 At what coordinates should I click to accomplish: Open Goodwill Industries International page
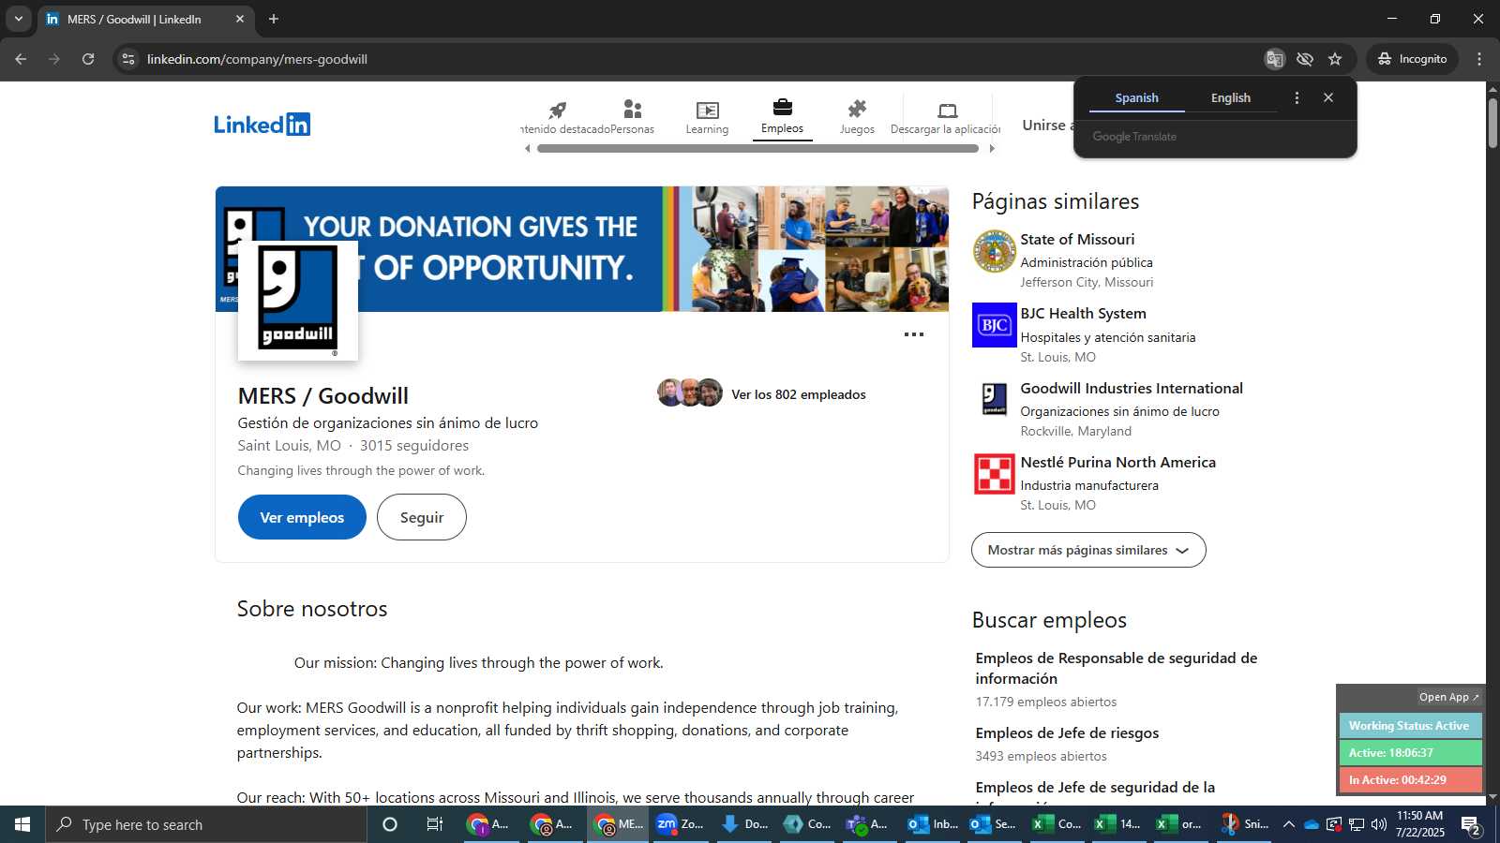pyautogui.click(x=1132, y=389)
